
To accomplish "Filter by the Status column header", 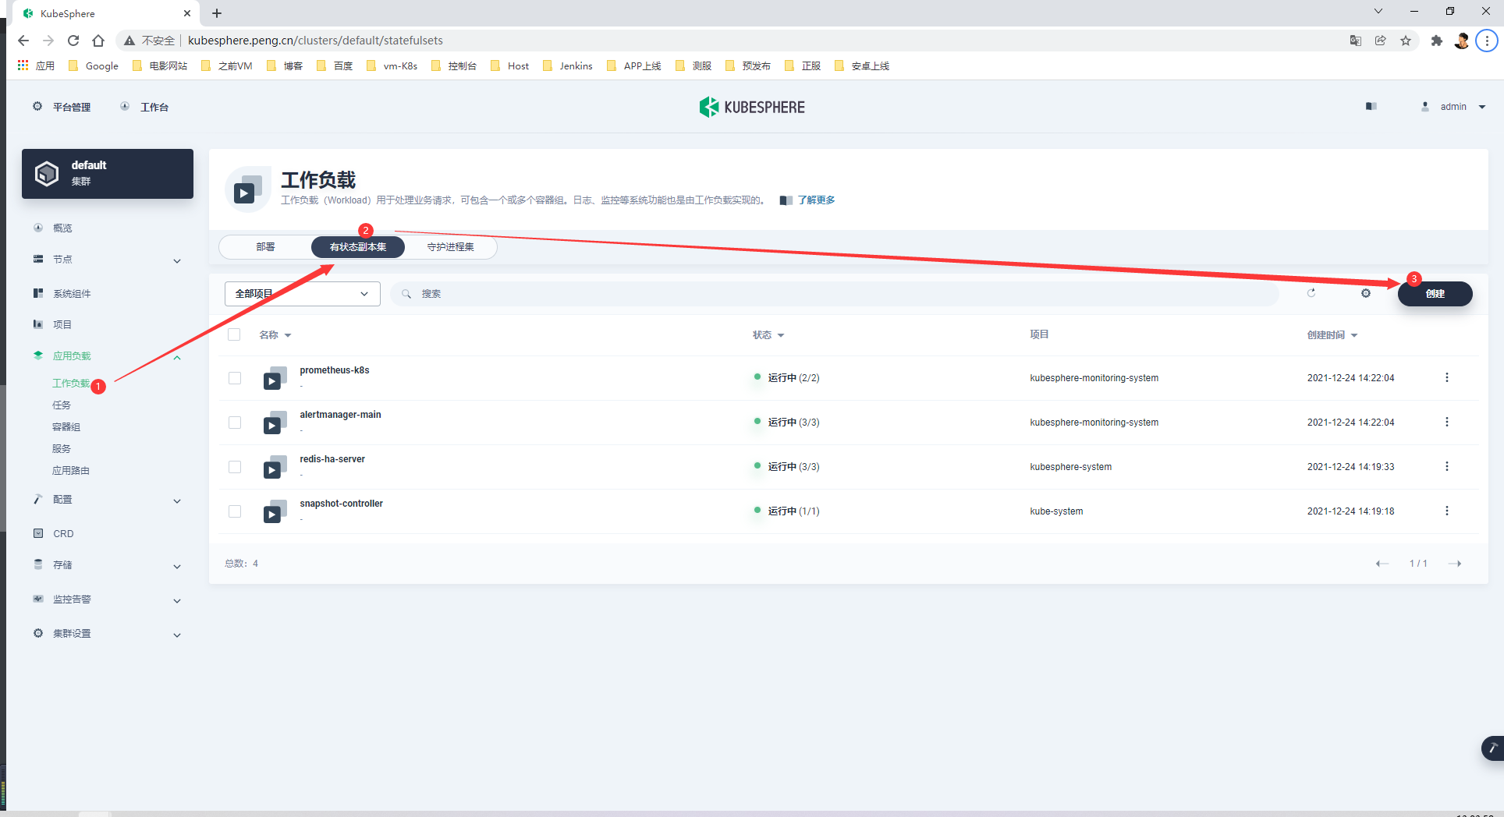I will 768,334.
